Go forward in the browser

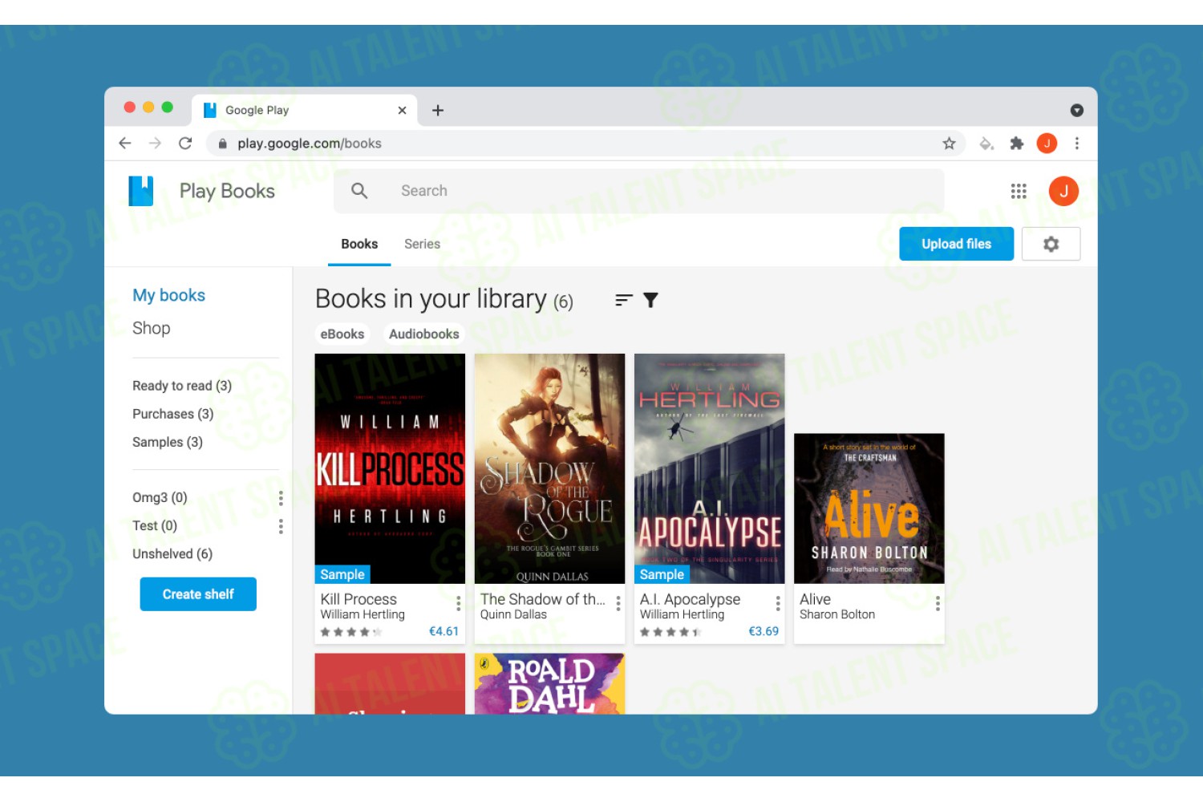click(x=155, y=144)
